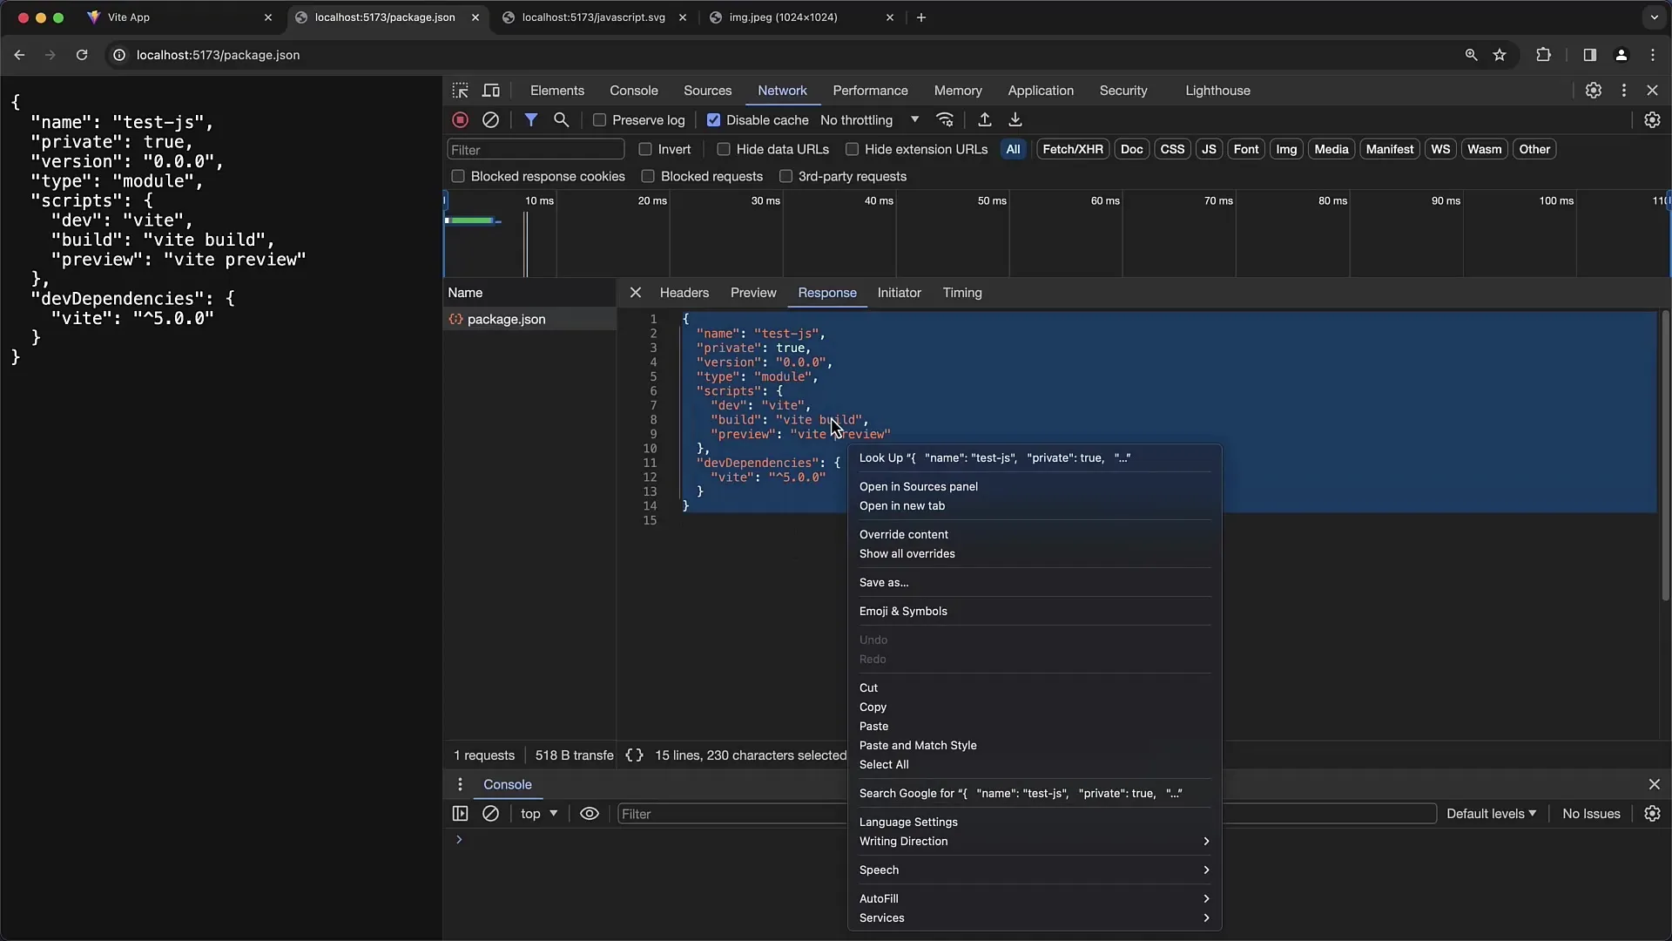Viewport: 1672px width, 941px height.
Task: Click the import HAR file upload icon
Action: click(983, 119)
